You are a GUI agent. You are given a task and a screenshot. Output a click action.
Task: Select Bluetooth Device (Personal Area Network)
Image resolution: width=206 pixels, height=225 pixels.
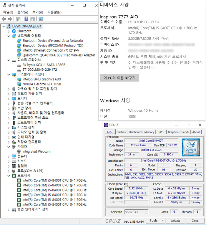[53, 41]
